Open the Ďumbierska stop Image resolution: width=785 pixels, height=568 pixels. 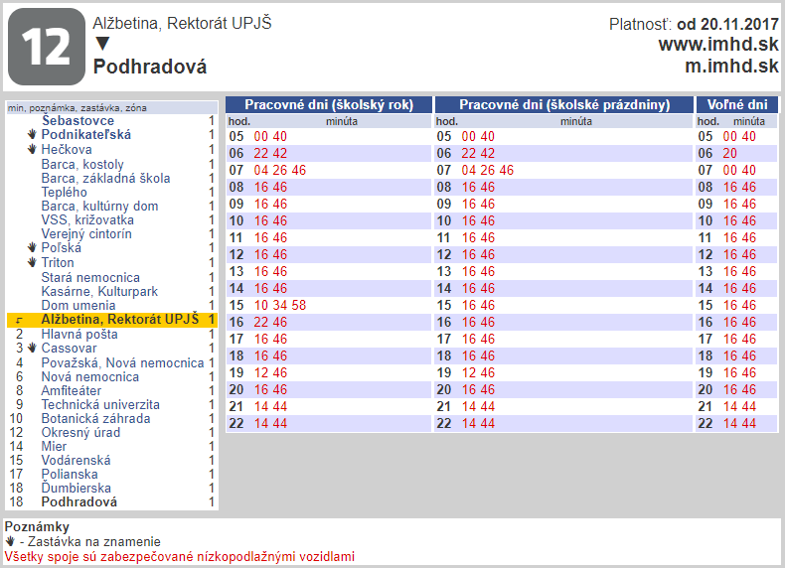pyautogui.click(x=77, y=489)
